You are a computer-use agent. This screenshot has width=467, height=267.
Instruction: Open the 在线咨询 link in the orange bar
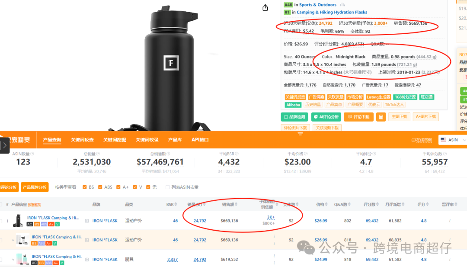[422, 140]
